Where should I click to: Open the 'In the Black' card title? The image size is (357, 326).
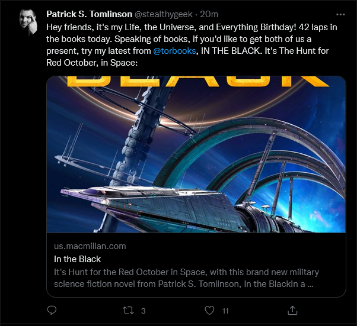[x=78, y=259]
